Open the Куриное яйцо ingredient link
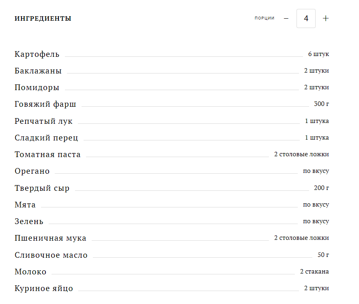 pyautogui.click(x=44, y=289)
